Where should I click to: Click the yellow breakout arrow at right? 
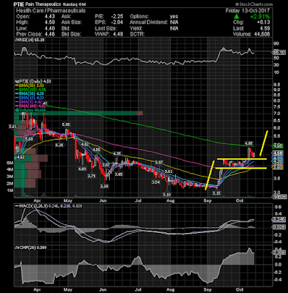tap(264, 144)
